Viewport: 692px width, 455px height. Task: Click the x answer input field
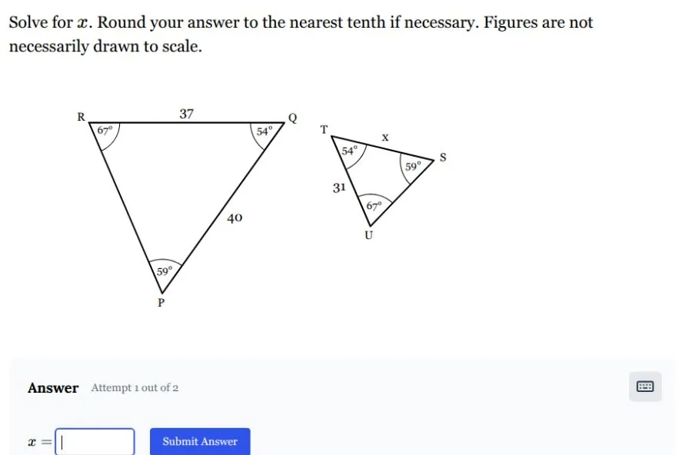[95, 441]
